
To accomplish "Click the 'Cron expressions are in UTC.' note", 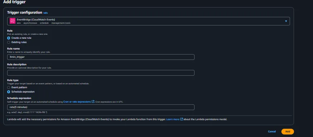I will pyautogui.click(x=109, y=102).
